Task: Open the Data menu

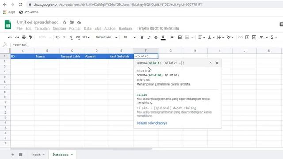Action: [x=88, y=28]
